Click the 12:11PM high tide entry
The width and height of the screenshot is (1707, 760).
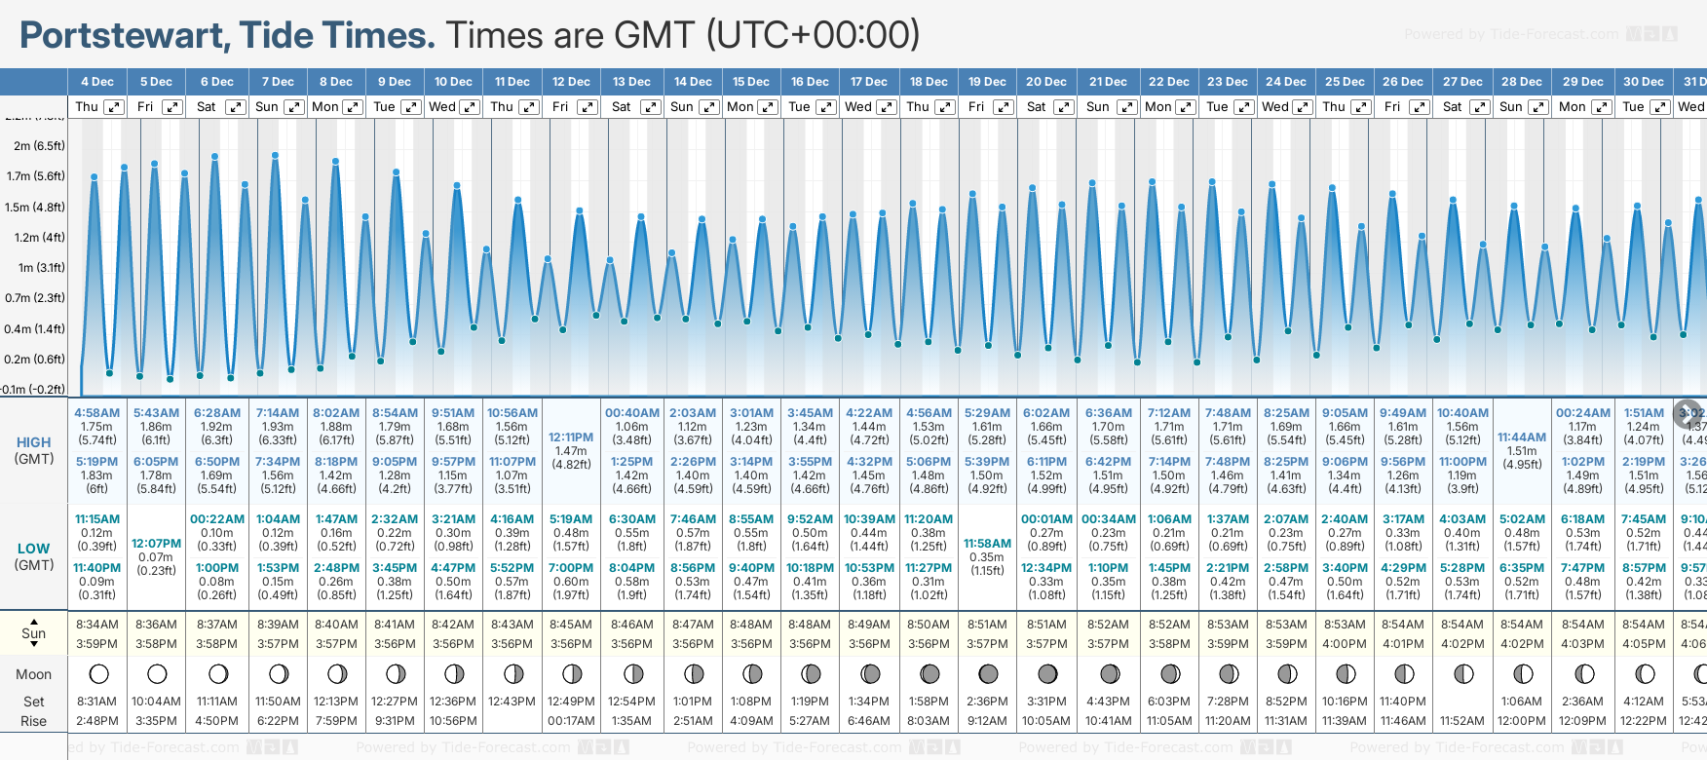pyautogui.click(x=571, y=437)
